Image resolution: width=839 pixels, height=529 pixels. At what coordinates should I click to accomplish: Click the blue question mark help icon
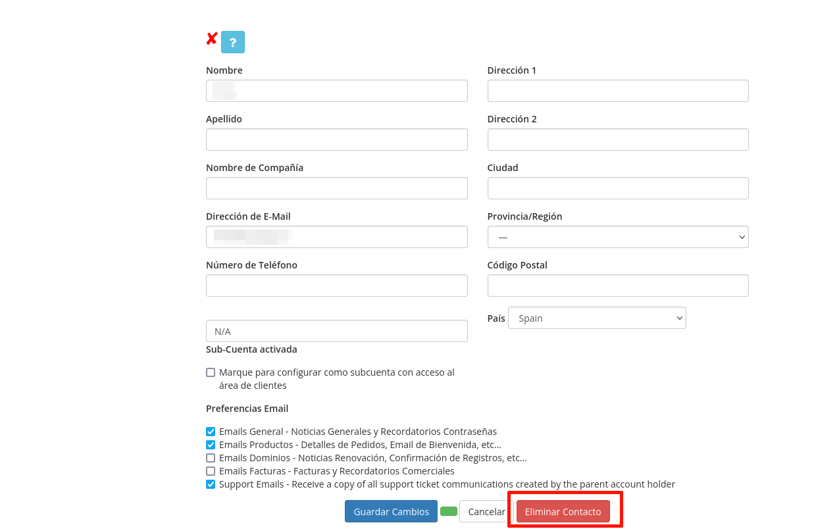233,42
